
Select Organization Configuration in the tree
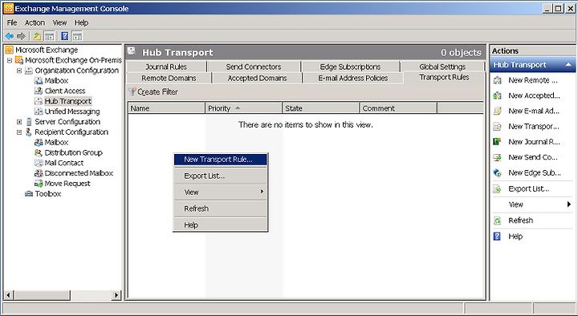[x=77, y=71]
